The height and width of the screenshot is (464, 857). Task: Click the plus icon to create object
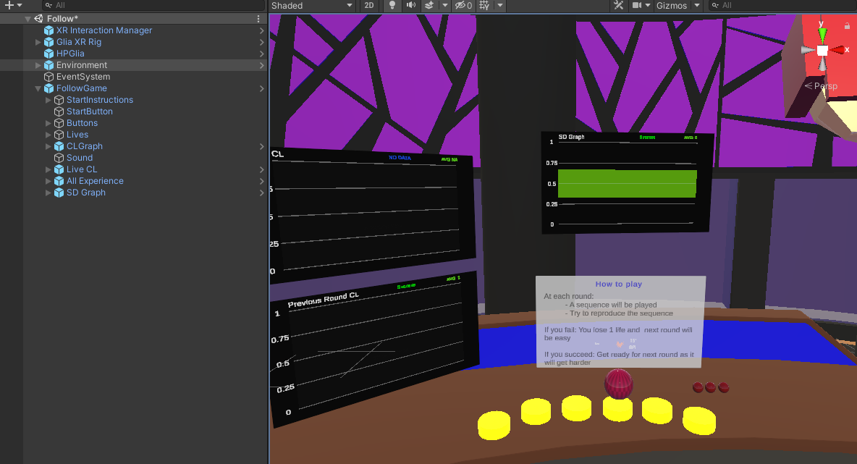point(9,5)
